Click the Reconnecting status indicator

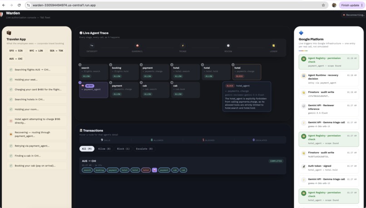353,15
